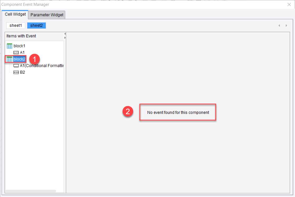Screen dimensions: 295x197
Task: Select the sheet1 tab
Action: pos(16,25)
